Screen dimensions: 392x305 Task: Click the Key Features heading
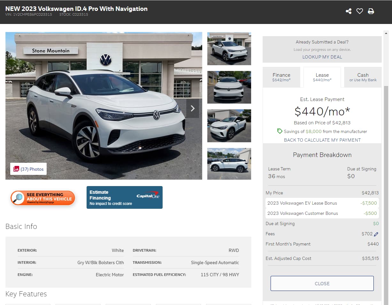point(26,294)
